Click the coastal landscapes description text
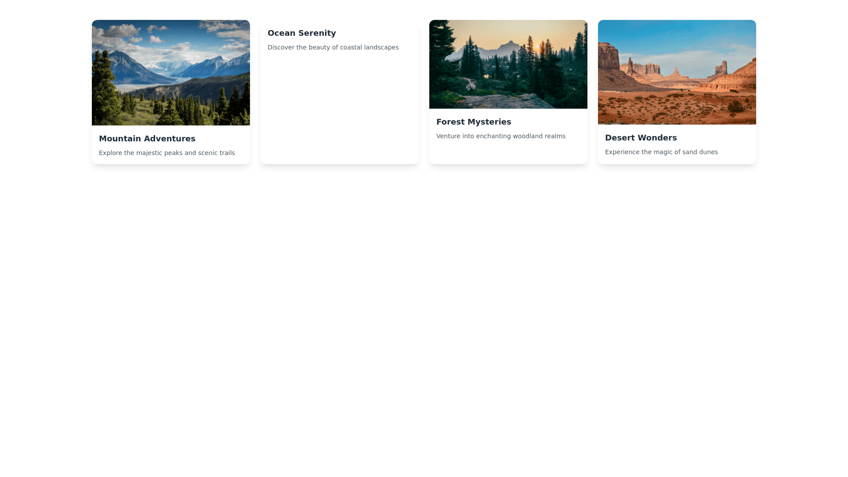 coord(333,47)
